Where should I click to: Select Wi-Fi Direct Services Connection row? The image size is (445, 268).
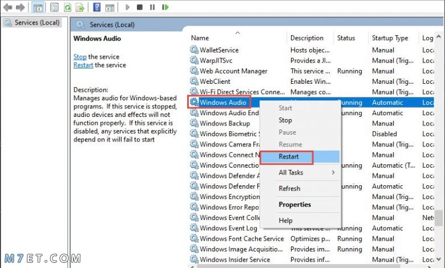click(x=242, y=92)
